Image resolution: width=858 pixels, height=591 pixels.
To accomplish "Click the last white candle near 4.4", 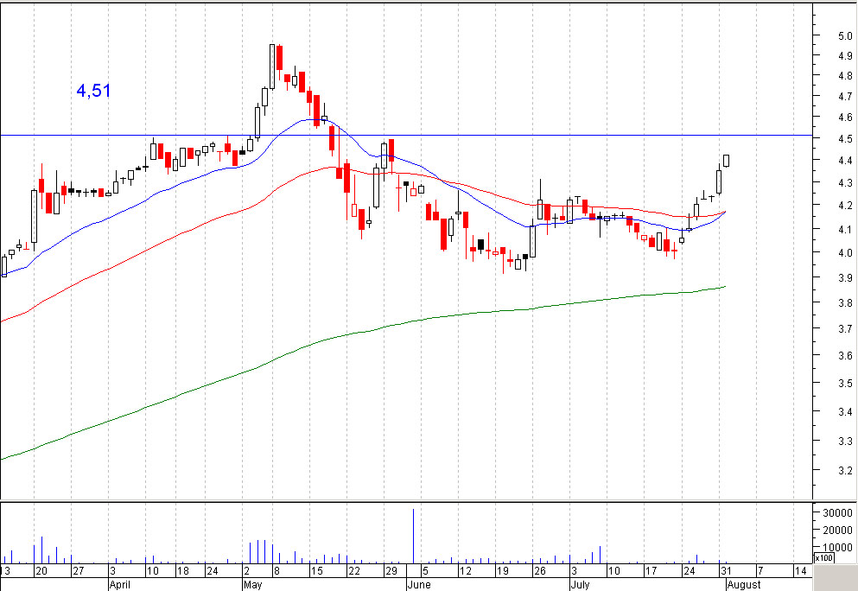I will tap(726, 161).
